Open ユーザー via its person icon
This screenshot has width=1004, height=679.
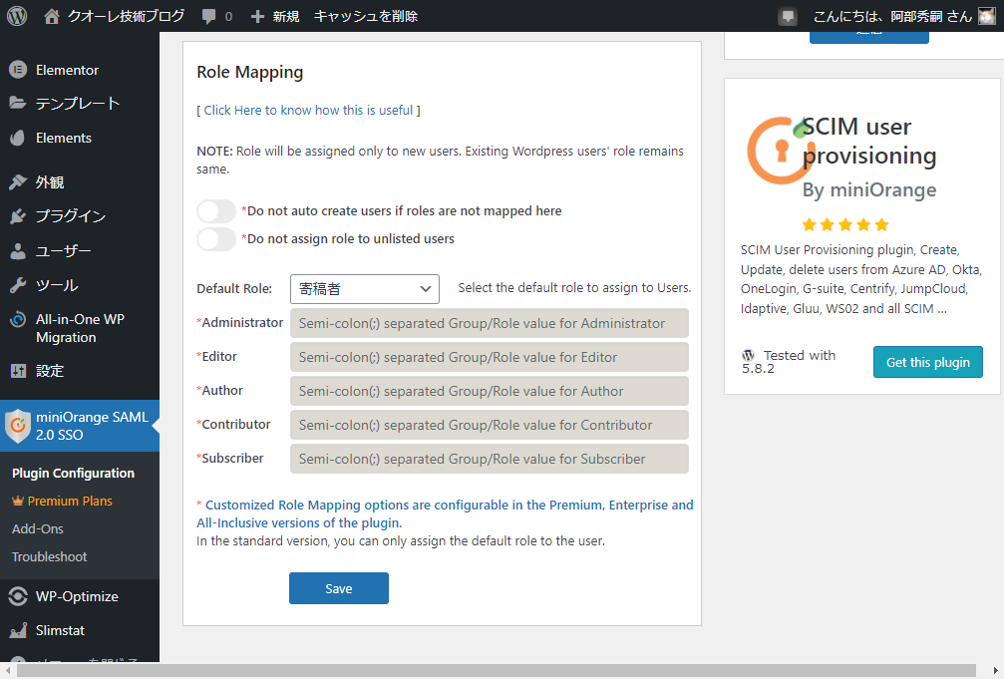click(x=17, y=251)
